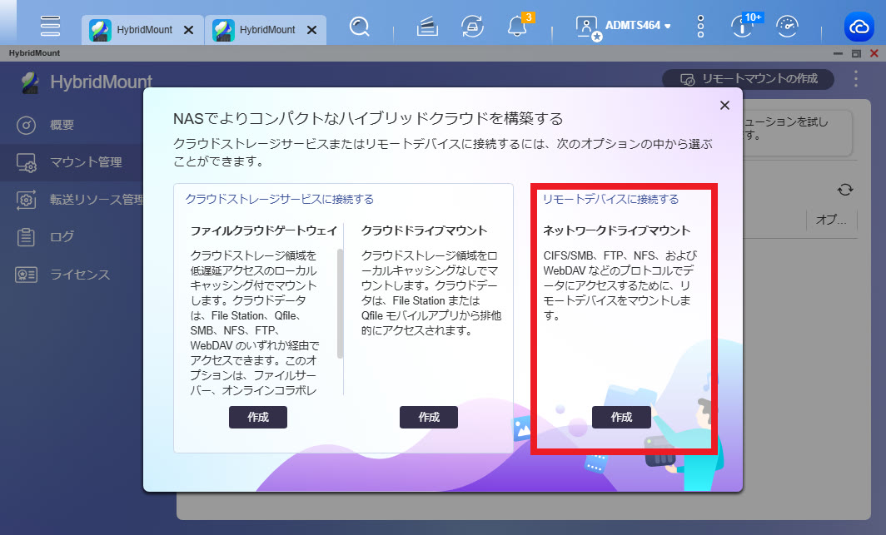Open the top bar three-dot more options menu
Image resolution: width=886 pixels, height=535 pixels.
700,27
